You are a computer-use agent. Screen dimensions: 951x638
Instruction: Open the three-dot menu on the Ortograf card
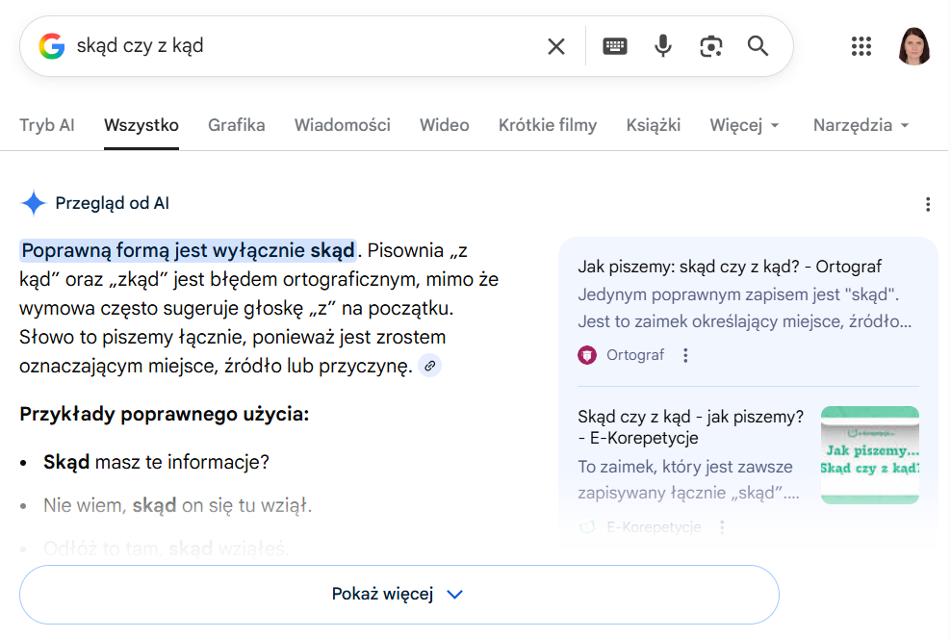point(684,355)
